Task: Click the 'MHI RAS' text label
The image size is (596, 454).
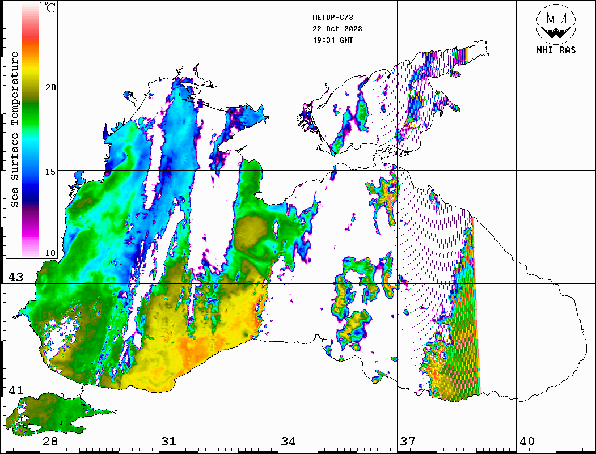Action: (556, 50)
